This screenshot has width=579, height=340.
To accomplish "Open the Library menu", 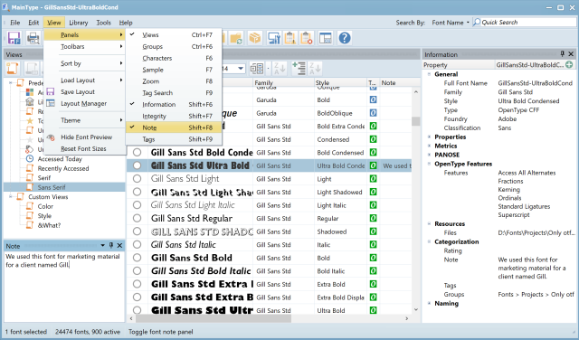I will 79,23.
